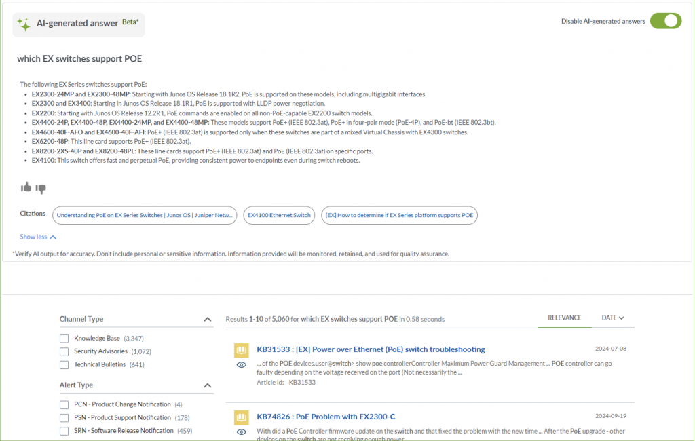Click the KB74826 article book icon
The height and width of the screenshot is (441, 695).
[241, 417]
